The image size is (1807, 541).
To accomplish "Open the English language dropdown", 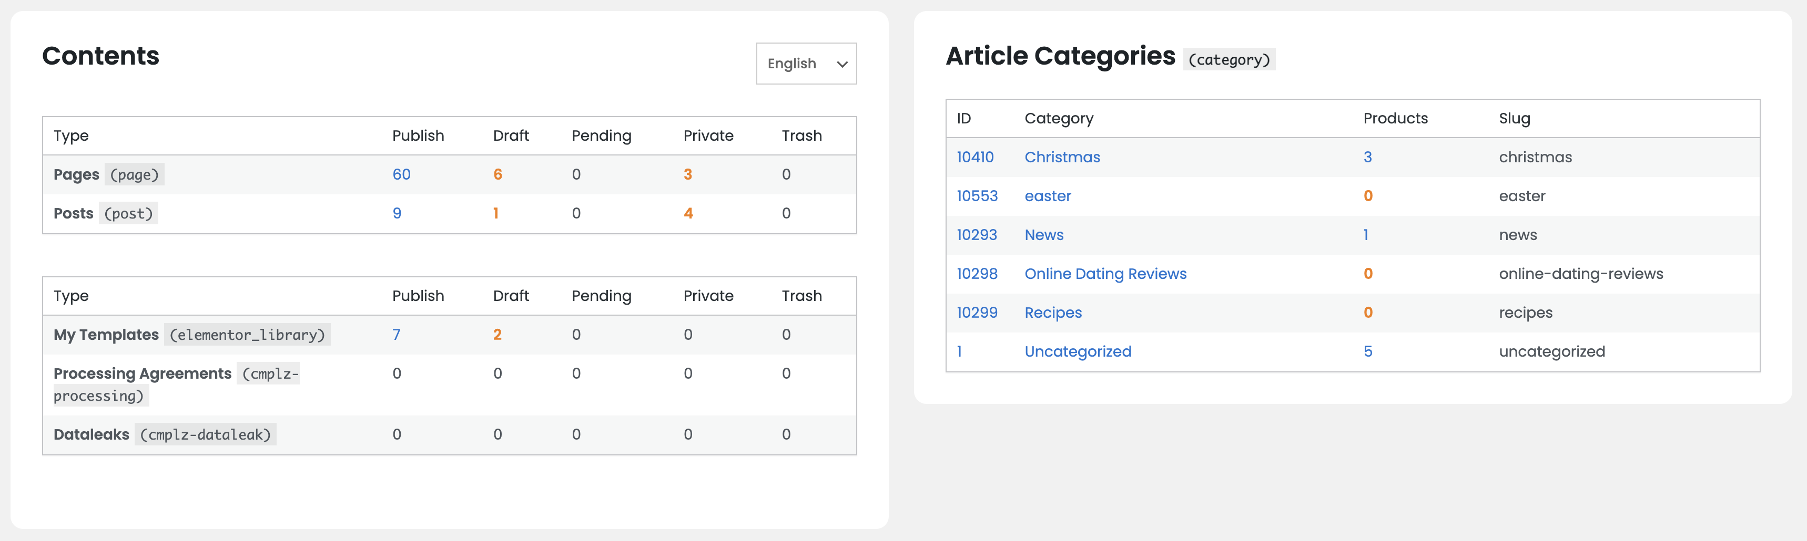I will 806,64.
